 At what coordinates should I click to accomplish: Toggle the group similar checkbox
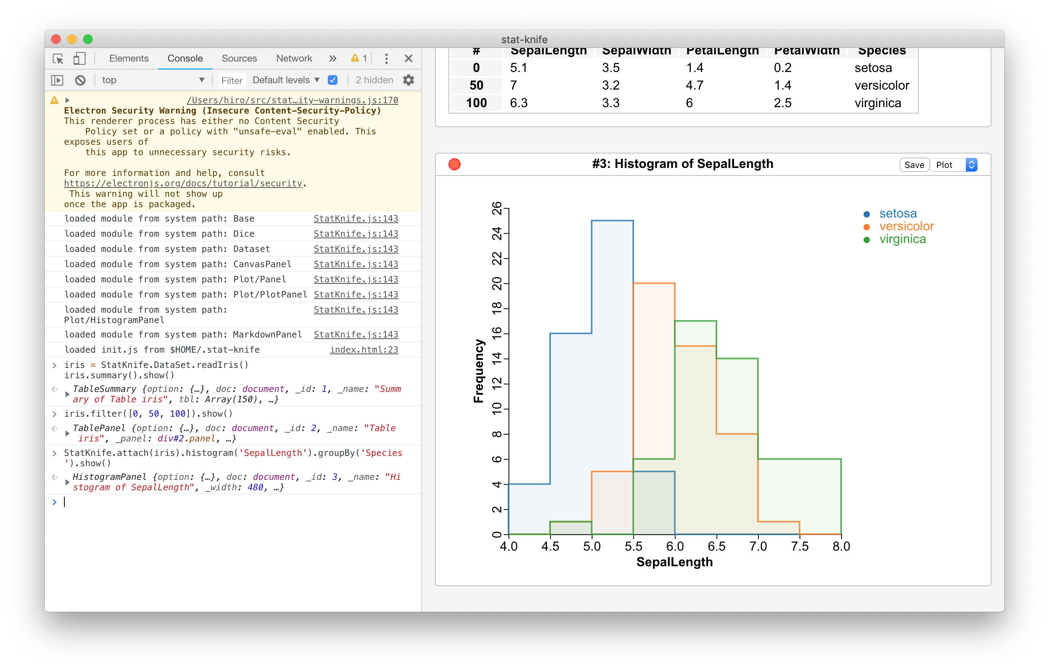[332, 80]
